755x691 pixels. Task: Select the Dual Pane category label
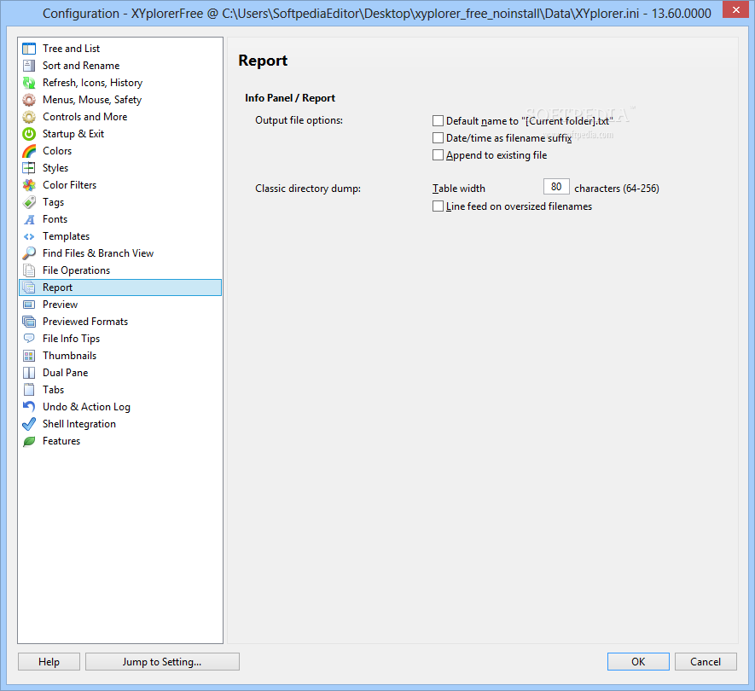(65, 373)
